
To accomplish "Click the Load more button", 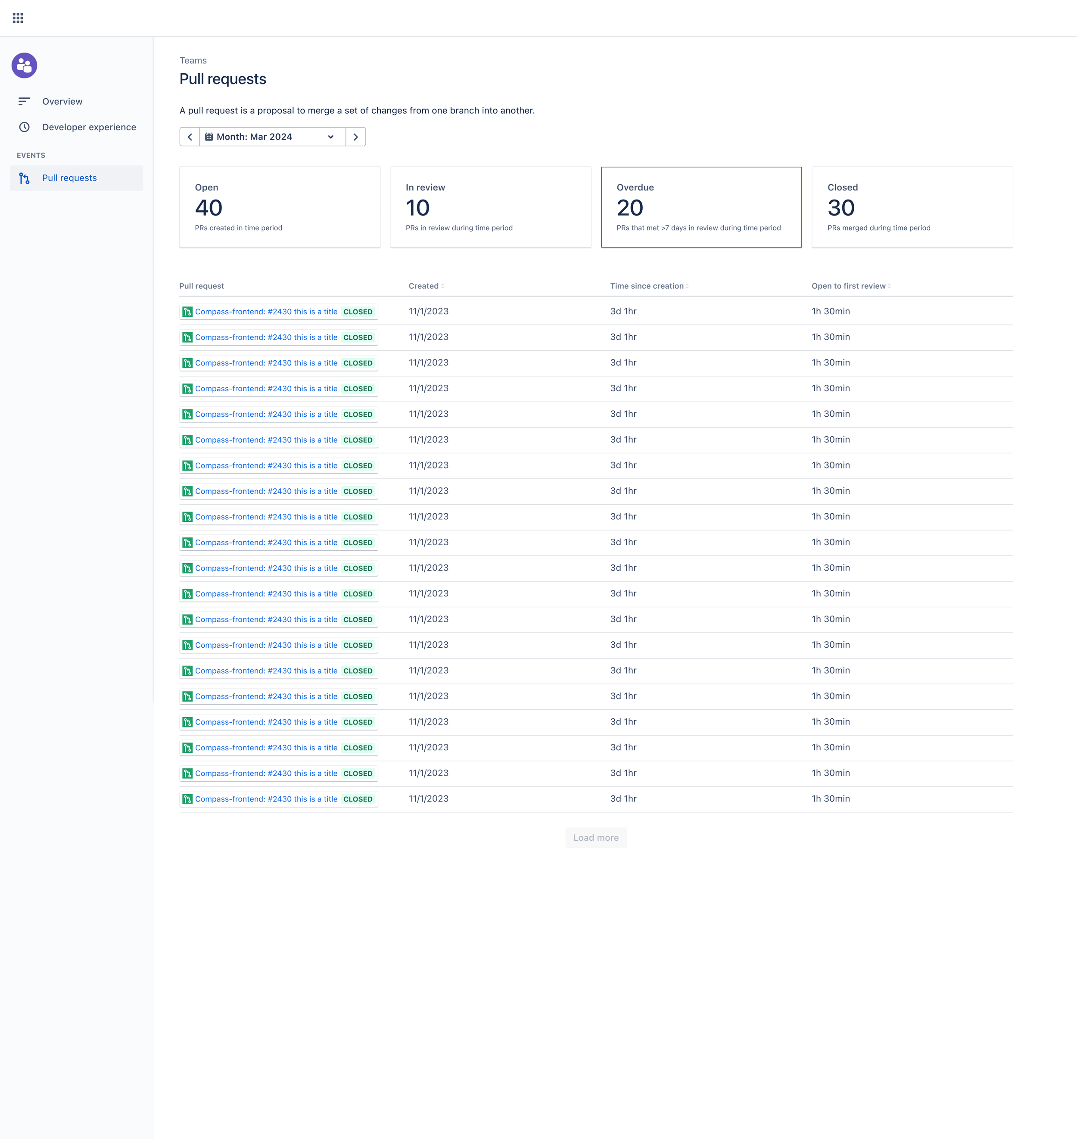I will 595,837.
